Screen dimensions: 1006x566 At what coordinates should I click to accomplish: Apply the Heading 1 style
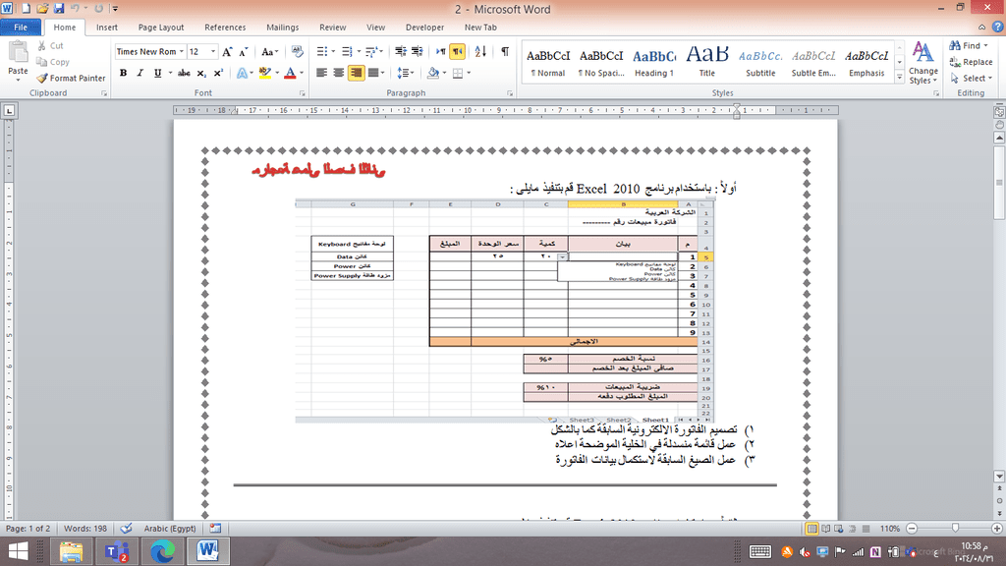(653, 62)
